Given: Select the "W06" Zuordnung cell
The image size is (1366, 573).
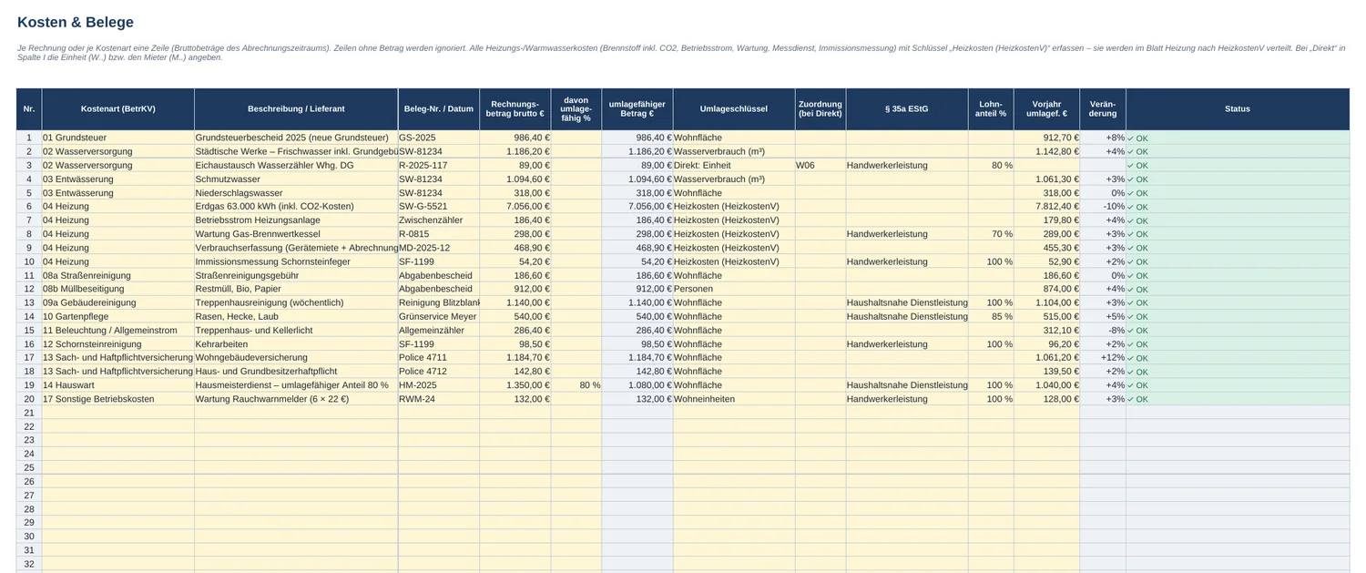Looking at the screenshot, I should click(821, 166).
